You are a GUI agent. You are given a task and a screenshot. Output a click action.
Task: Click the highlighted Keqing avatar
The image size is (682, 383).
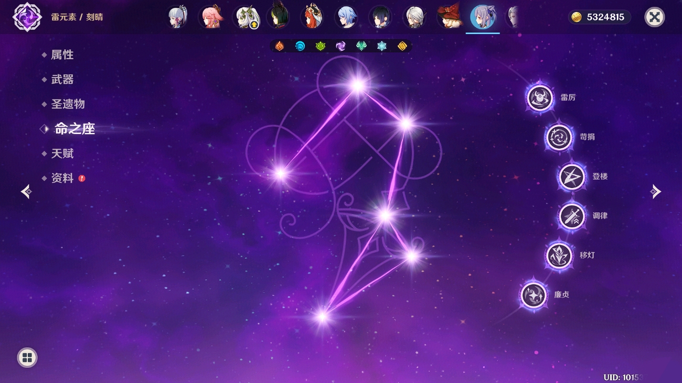(x=483, y=17)
